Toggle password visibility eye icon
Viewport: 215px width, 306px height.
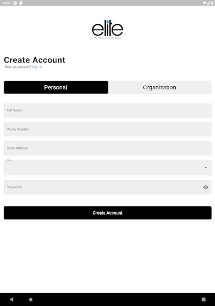(205, 187)
